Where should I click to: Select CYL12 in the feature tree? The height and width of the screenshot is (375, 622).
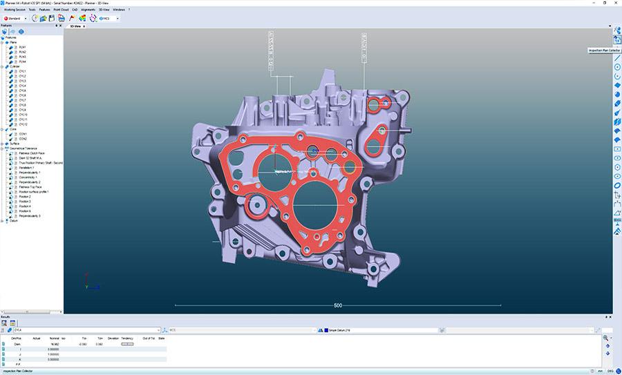[x=23, y=124]
